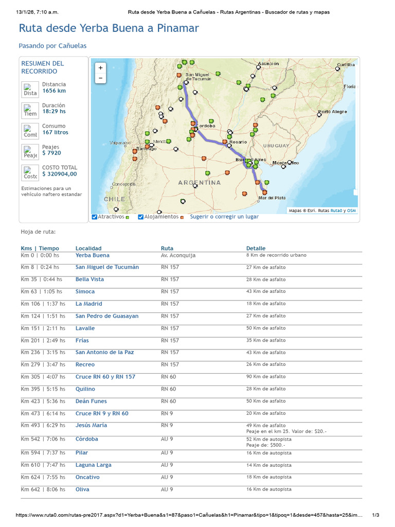Image resolution: width=395 pixels, height=527 pixels.
Task: Open the Córdoba locality link
Action: tap(86, 440)
